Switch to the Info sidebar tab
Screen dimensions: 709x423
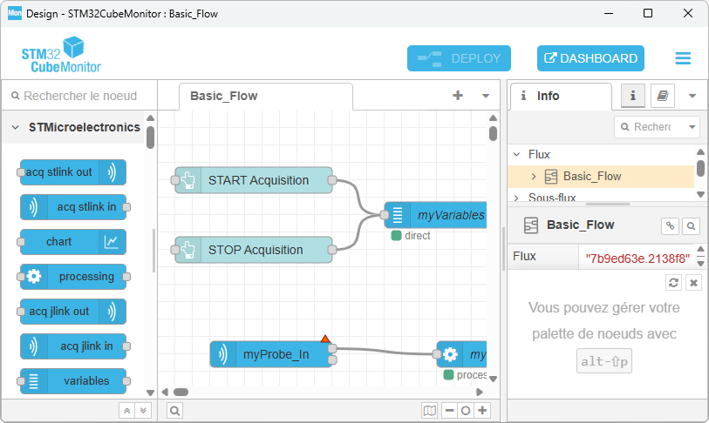(x=548, y=96)
